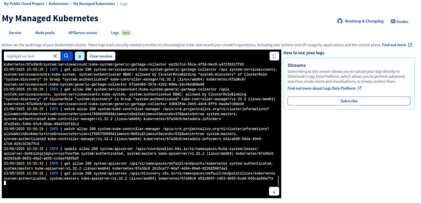Viewport: 421px width, 203px height.
Task: Pause the live log stream
Action: click(x=80, y=56)
